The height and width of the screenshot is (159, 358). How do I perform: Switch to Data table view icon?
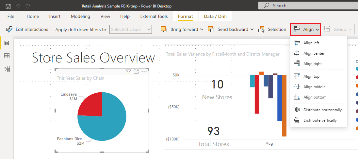tap(7, 56)
